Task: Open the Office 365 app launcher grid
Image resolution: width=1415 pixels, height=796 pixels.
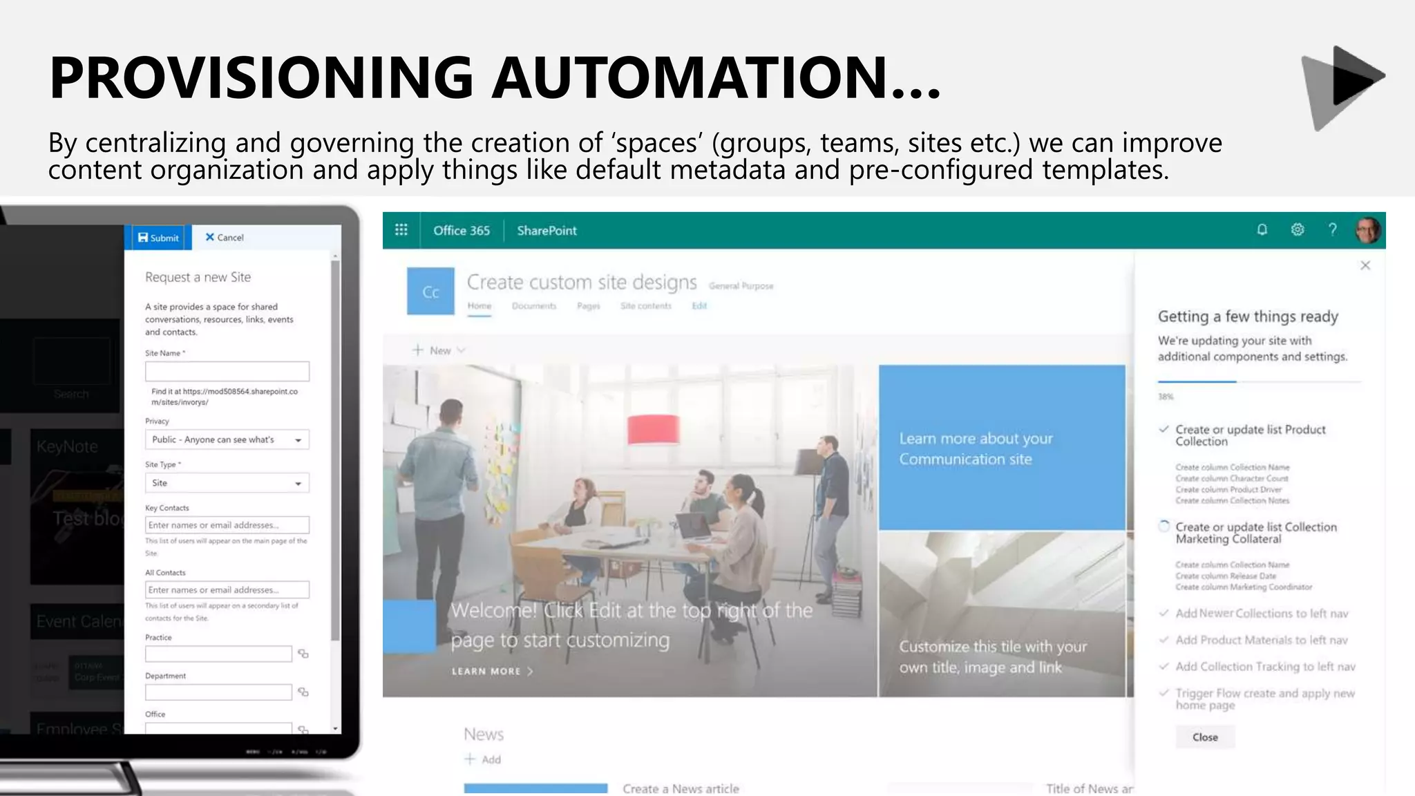Action: tap(401, 230)
